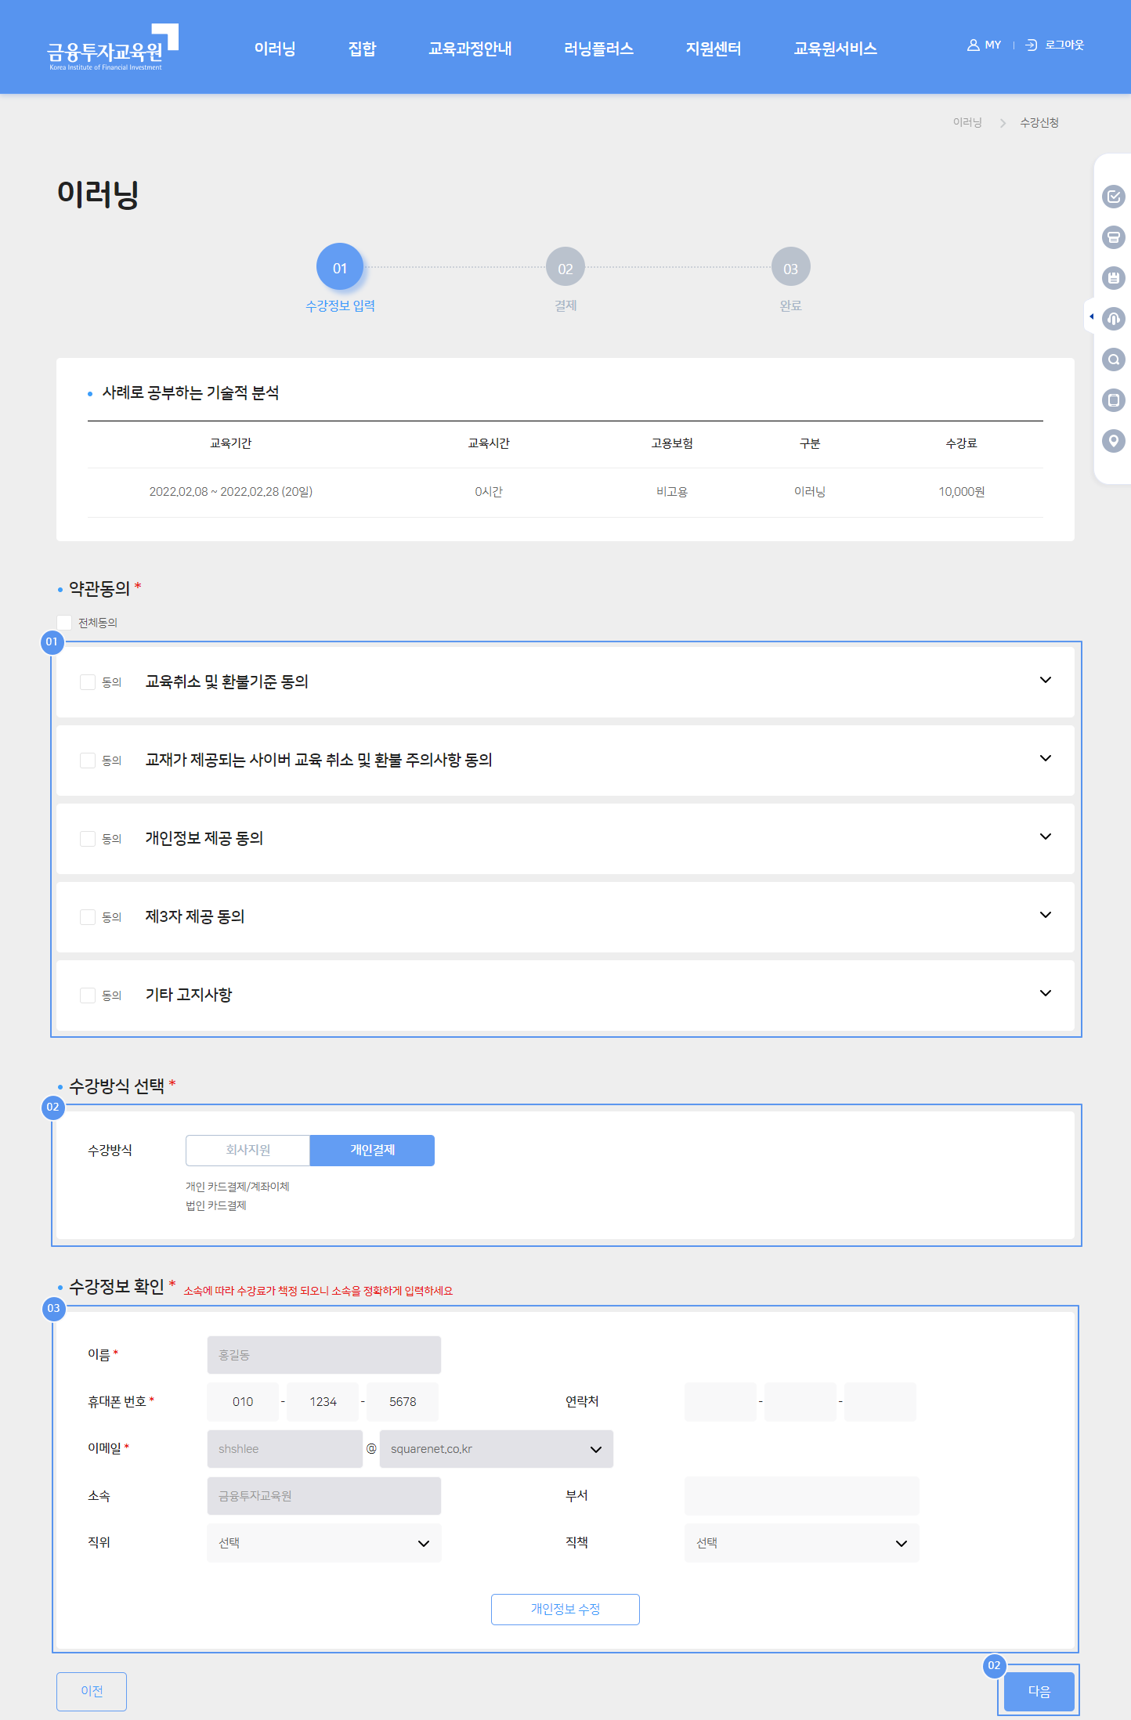Go to 지원센터 menu item
Viewport: 1131px width, 1720px height.
coord(713,49)
